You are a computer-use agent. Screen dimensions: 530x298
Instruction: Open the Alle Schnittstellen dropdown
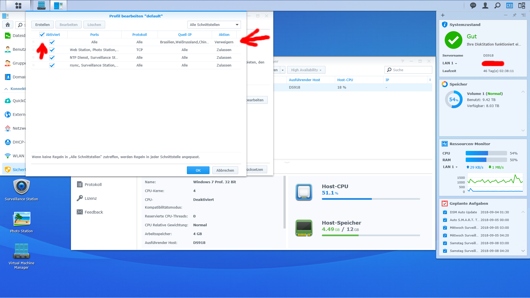tap(214, 25)
